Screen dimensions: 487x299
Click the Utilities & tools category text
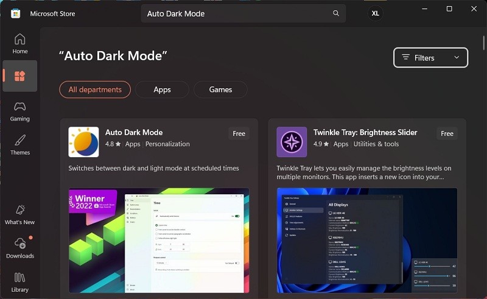point(376,144)
